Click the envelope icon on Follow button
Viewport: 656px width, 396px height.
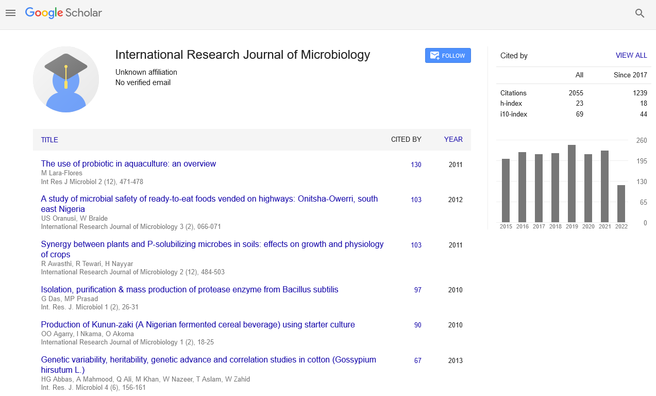click(x=434, y=55)
